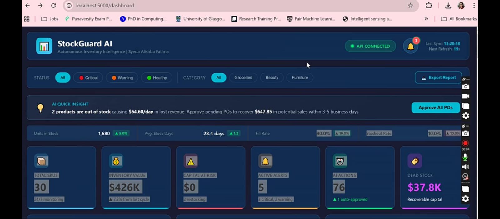Click the video camera icon in recorder toolbar
Screen dimensions: 500x219
466,96
